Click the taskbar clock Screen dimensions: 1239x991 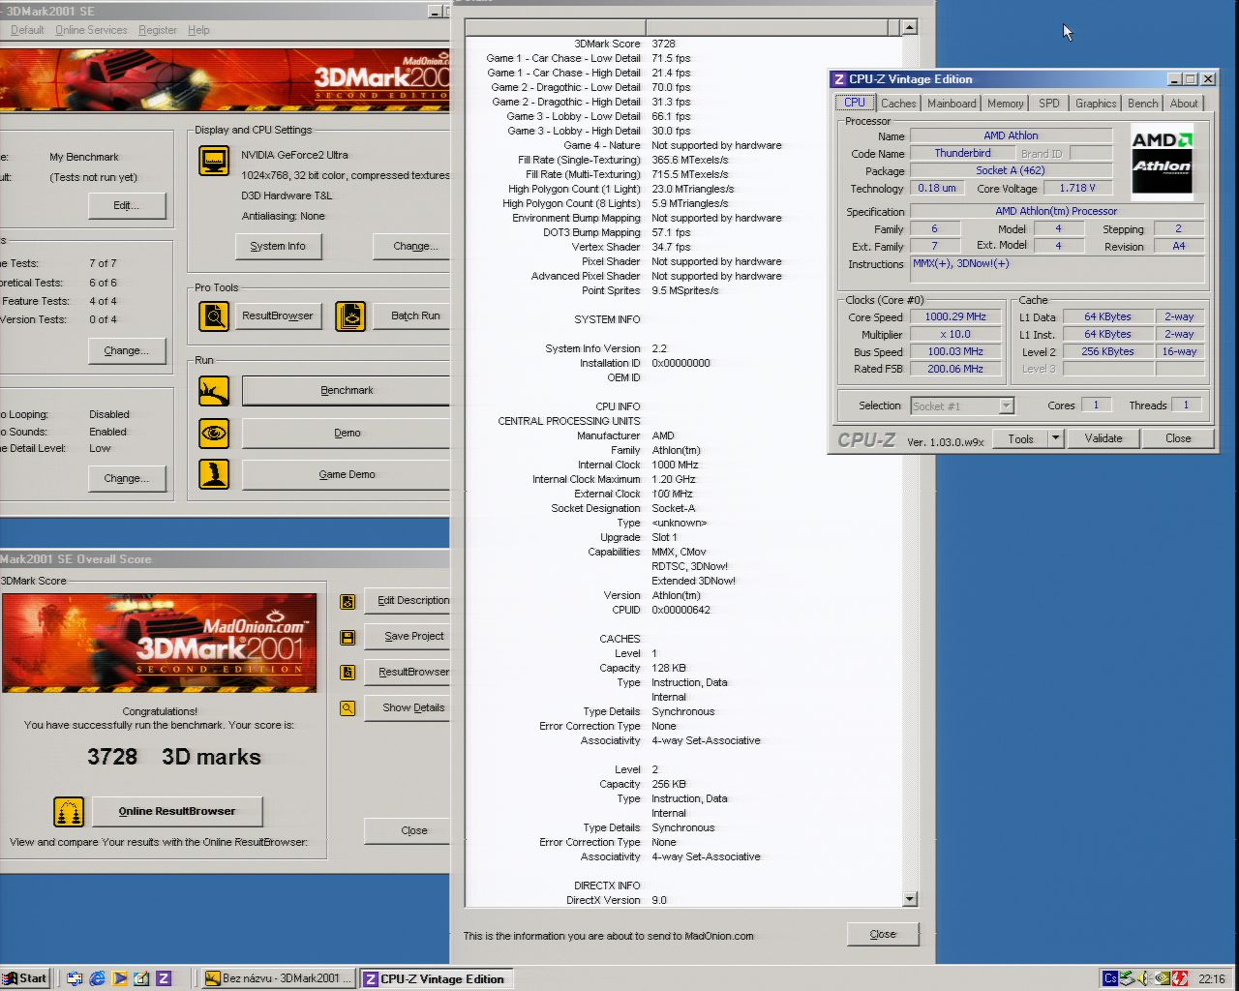pos(1212,978)
